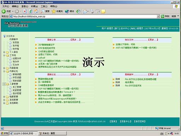The image size is (181, 136).
Task: Click 更多 in the 最新公告 panel
Action: (75, 40)
